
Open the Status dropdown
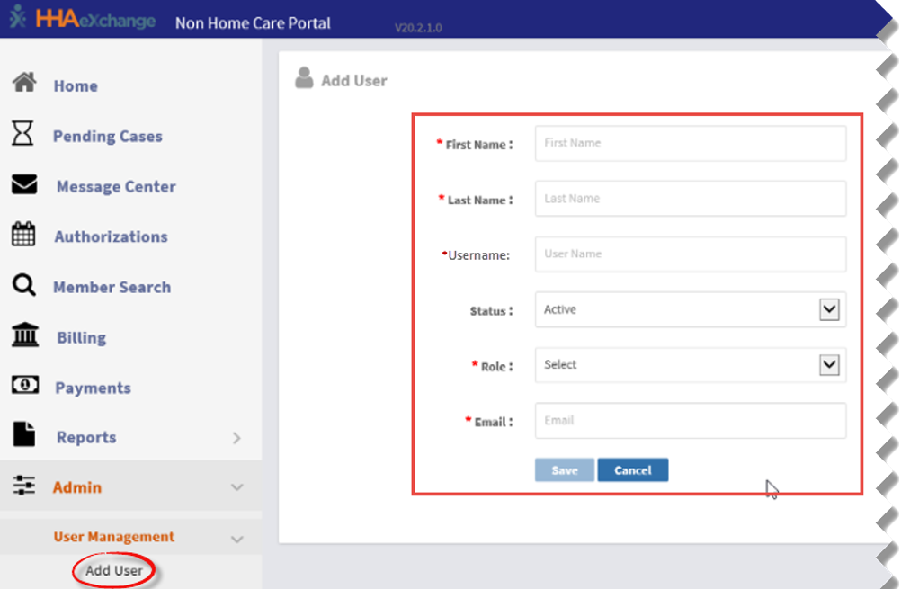click(x=828, y=309)
